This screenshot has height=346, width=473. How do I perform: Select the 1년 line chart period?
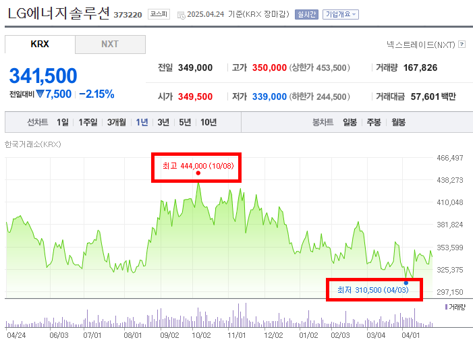(x=142, y=122)
